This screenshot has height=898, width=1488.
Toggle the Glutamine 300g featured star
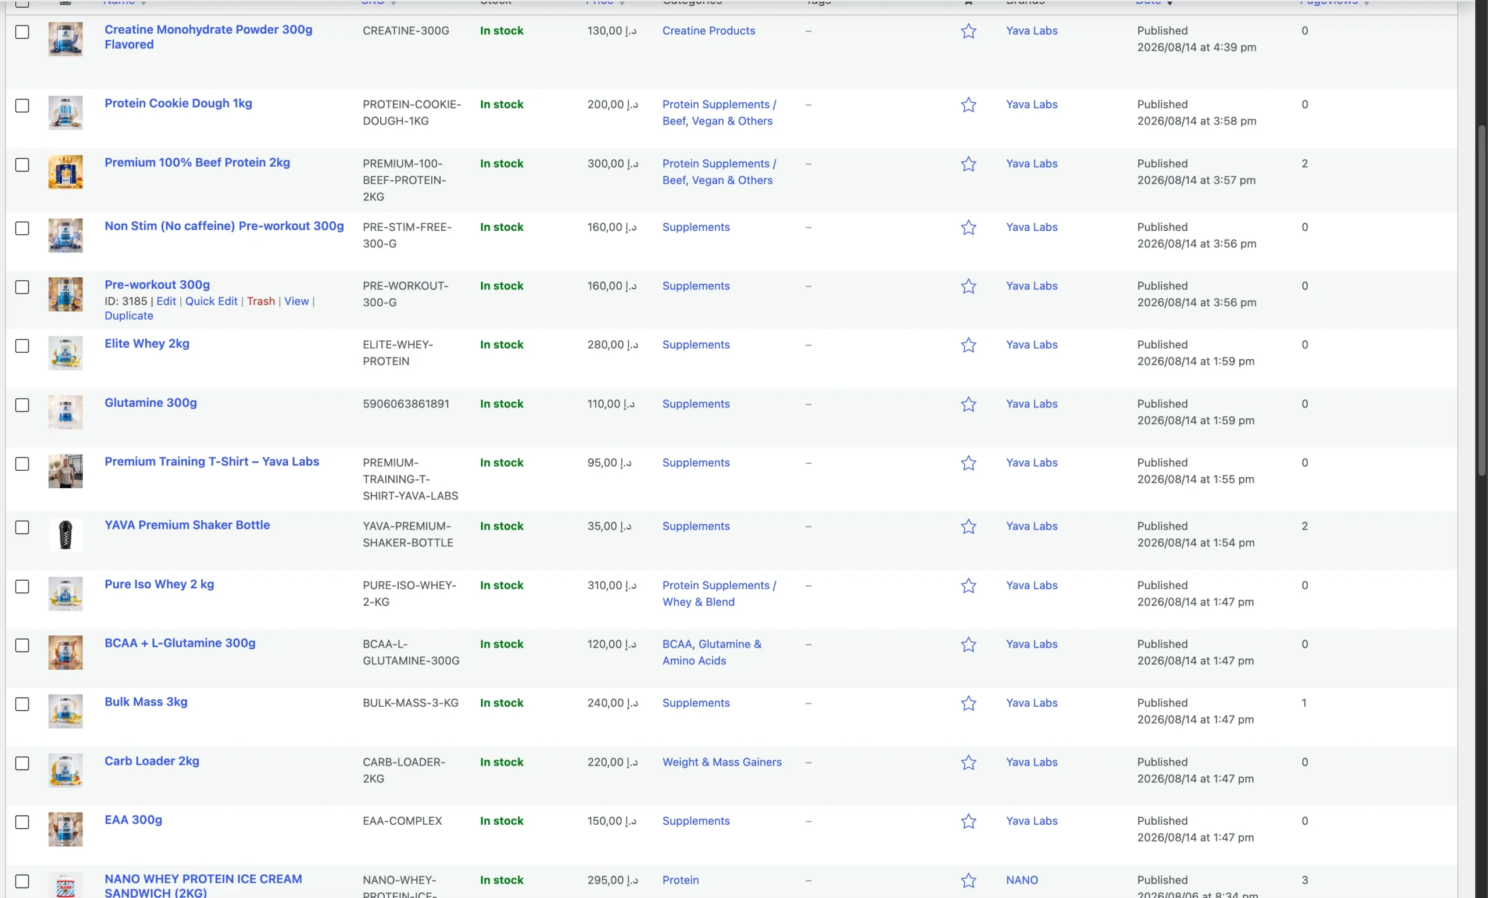pyautogui.click(x=968, y=404)
